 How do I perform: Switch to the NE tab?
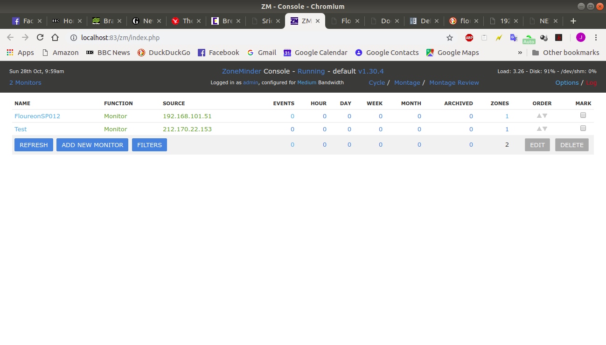(x=543, y=21)
